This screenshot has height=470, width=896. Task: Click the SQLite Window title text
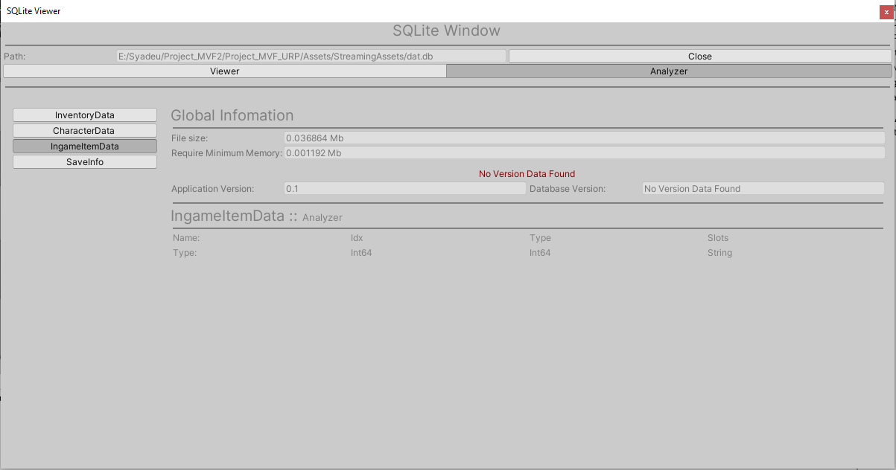coord(447,30)
